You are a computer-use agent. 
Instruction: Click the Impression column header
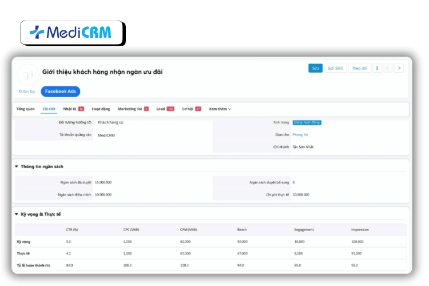click(x=360, y=229)
